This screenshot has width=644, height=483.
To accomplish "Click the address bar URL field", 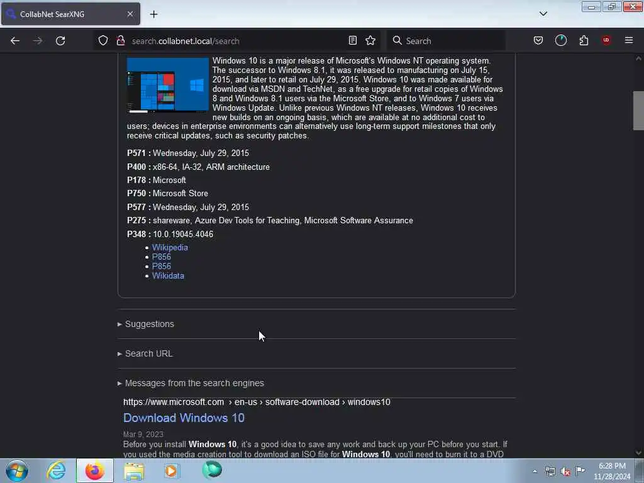I will point(236,41).
